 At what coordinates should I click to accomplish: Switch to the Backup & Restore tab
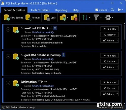14,10
